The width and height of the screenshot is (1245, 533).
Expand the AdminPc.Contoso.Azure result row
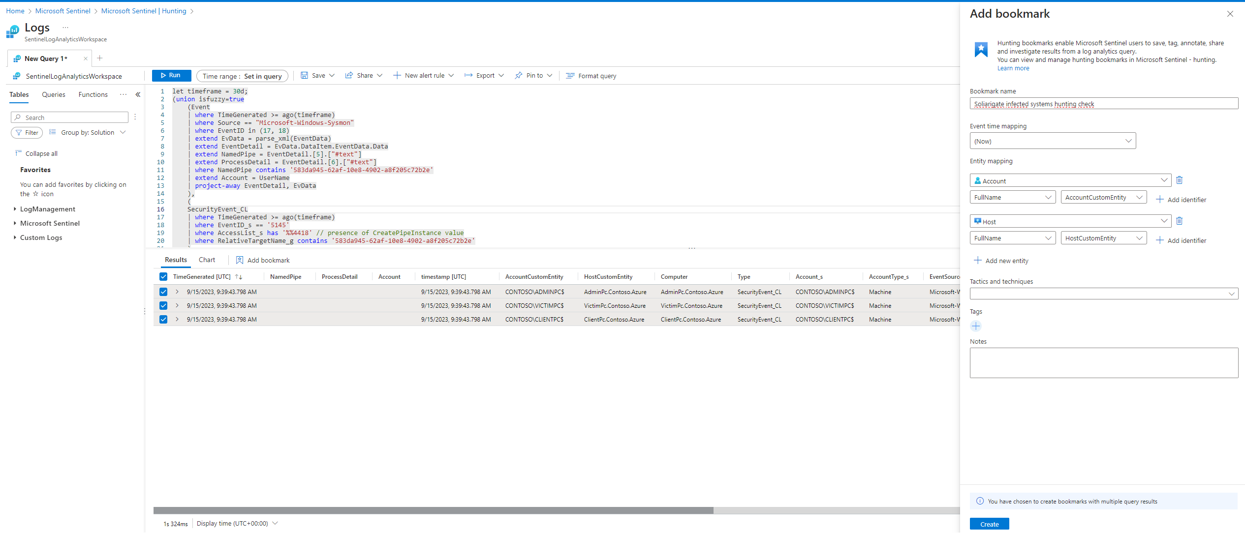click(x=177, y=292)
